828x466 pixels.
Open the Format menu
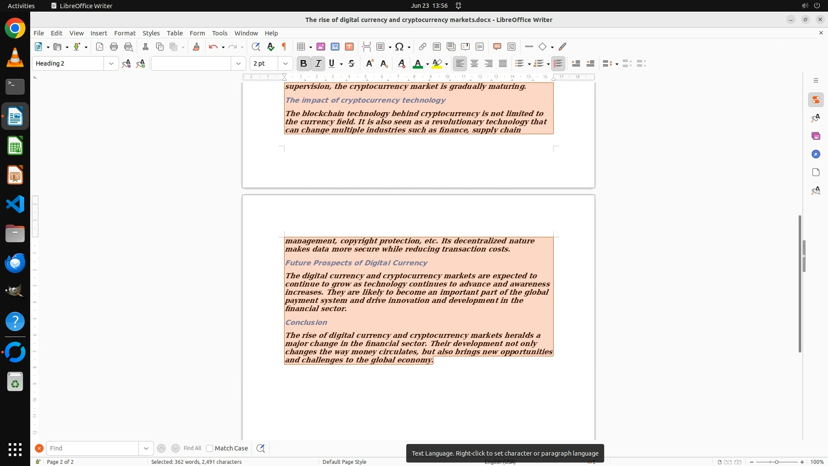(125, 33)
